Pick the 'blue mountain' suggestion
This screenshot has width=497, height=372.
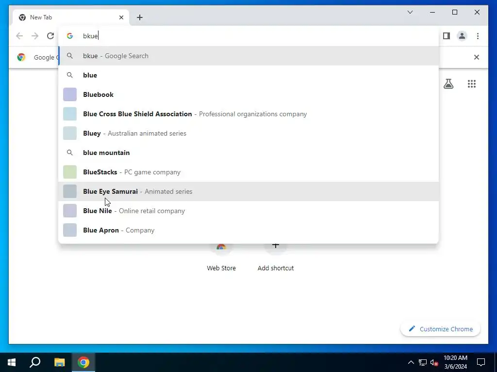point(248,153)
